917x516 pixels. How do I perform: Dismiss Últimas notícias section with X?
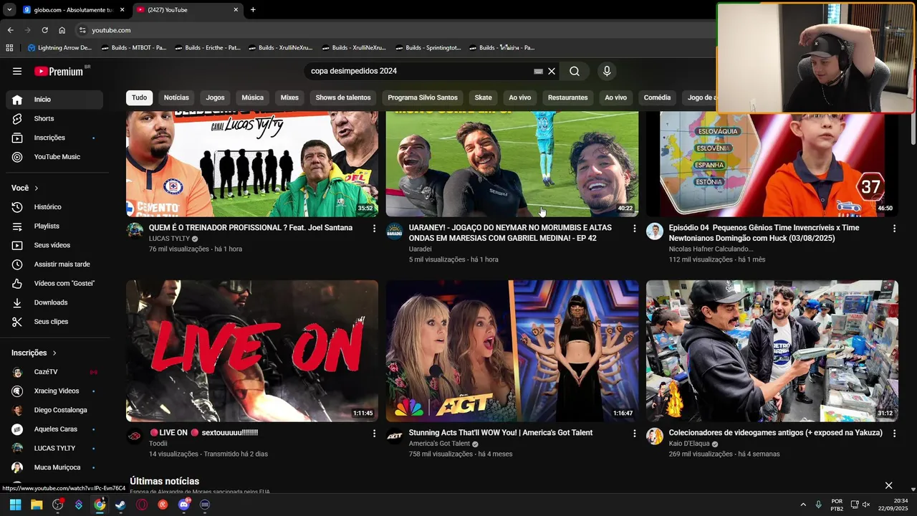coord(888,486)
